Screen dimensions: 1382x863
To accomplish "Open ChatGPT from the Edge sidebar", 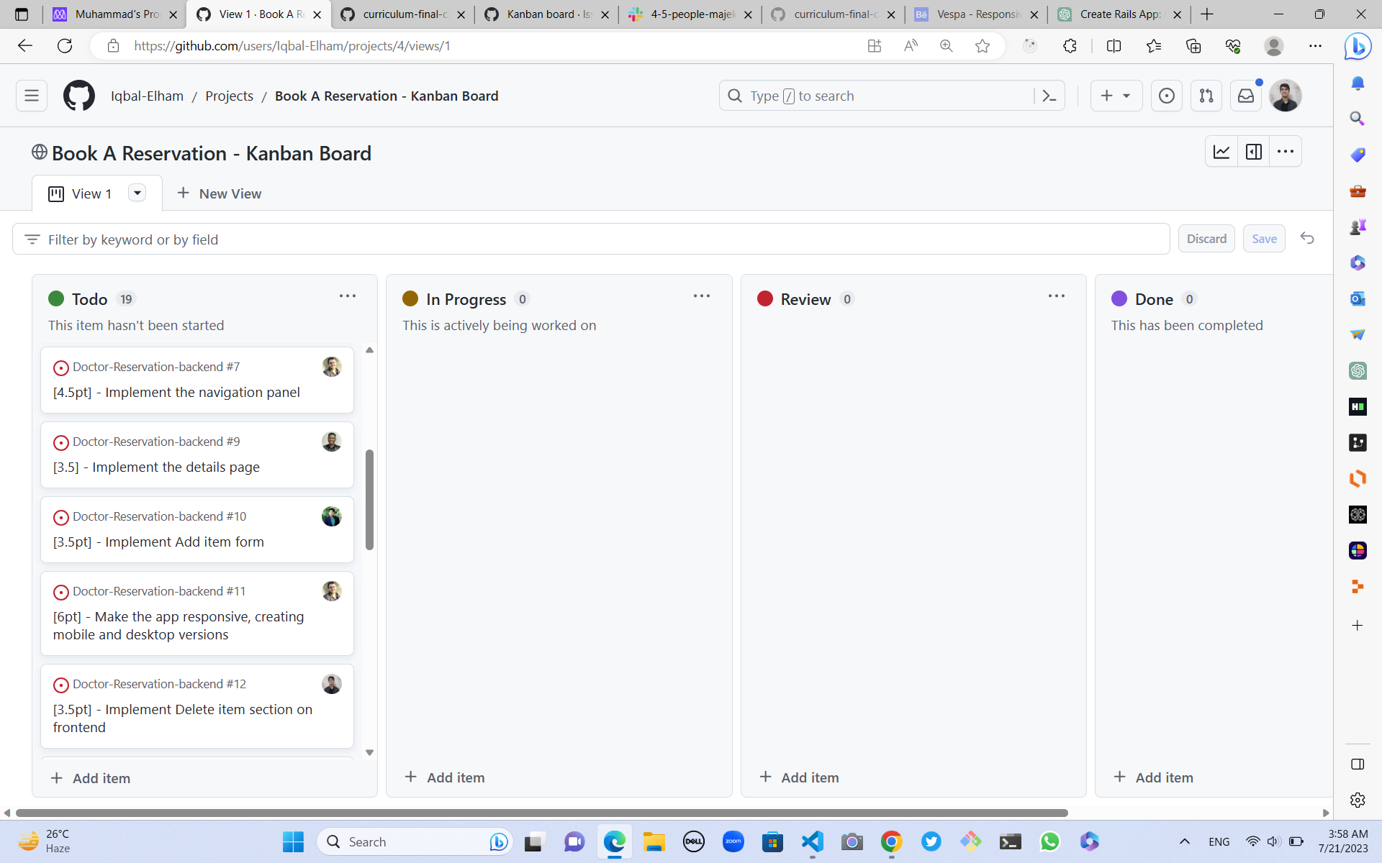I will 1358,371.
